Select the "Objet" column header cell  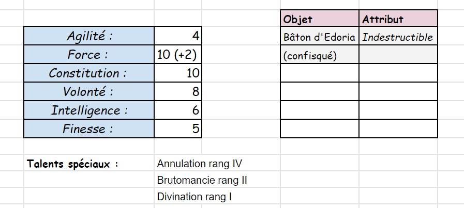[320, 19]
